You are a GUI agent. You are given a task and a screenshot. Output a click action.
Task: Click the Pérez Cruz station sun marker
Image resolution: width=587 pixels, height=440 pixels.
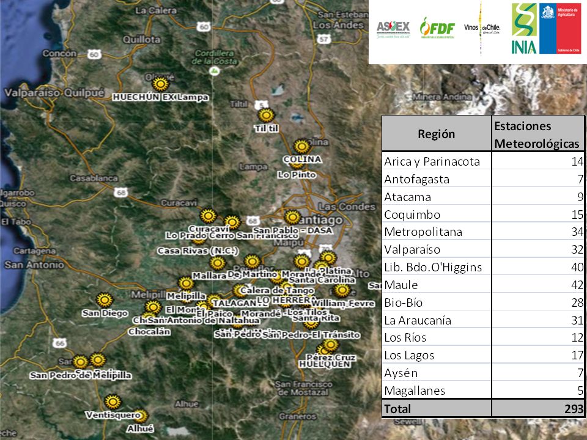tap(331, 345)
